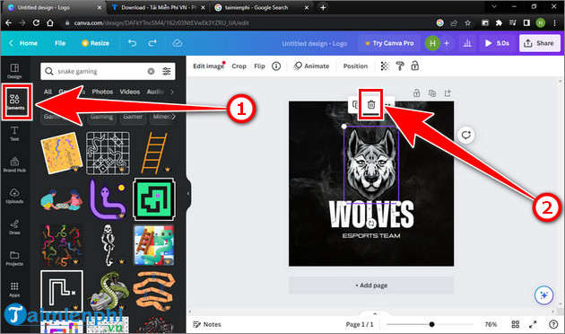Click the Share button
The width and height of the screenshot is (565, 334).
[539, 43]
